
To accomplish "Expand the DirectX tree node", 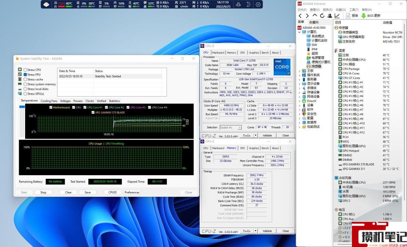I will (300, 101).
